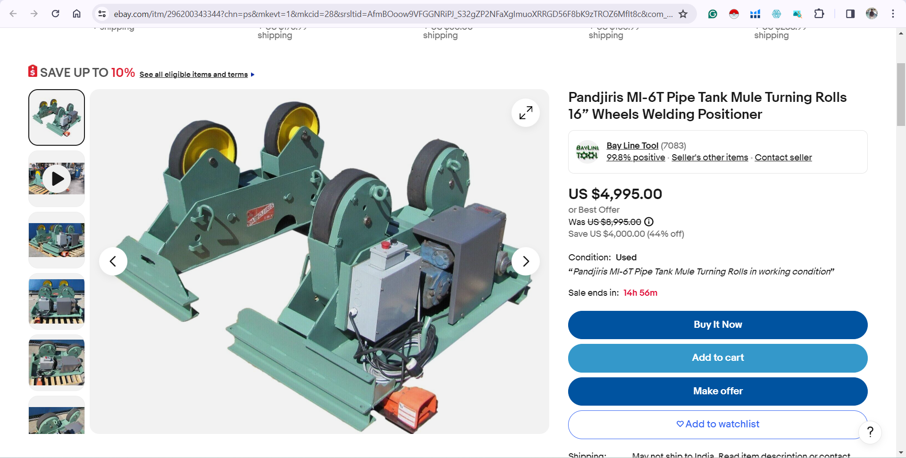Open the extension icon left of Extensions puzzle
The width and height of the screenshot is (906, 458).
click(x=797, y=14)
